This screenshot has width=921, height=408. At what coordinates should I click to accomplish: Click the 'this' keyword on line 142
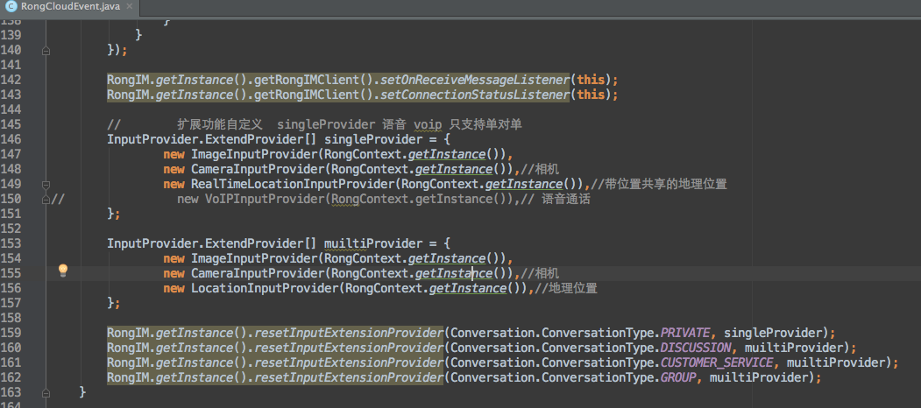591,80
